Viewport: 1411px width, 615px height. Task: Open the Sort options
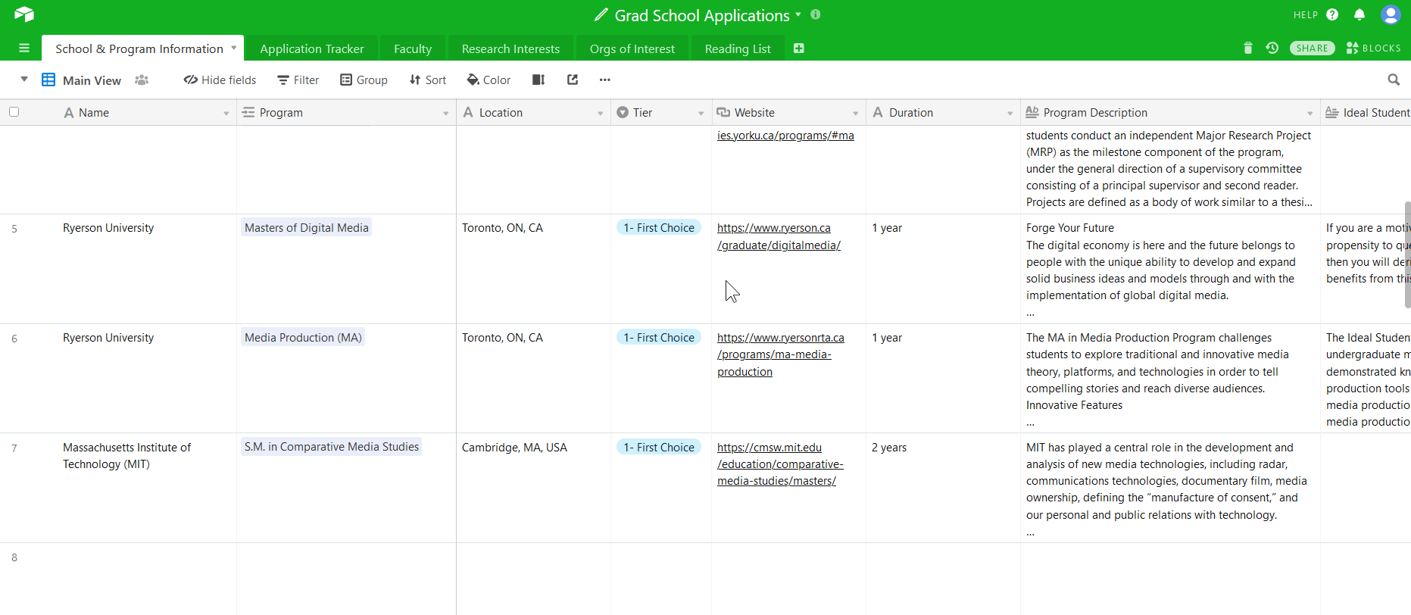pos(428,80)
